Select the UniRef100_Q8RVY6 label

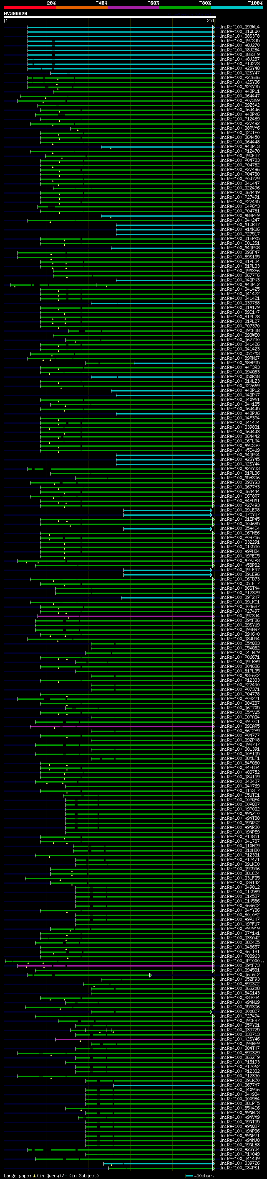[x=239, y=128]
